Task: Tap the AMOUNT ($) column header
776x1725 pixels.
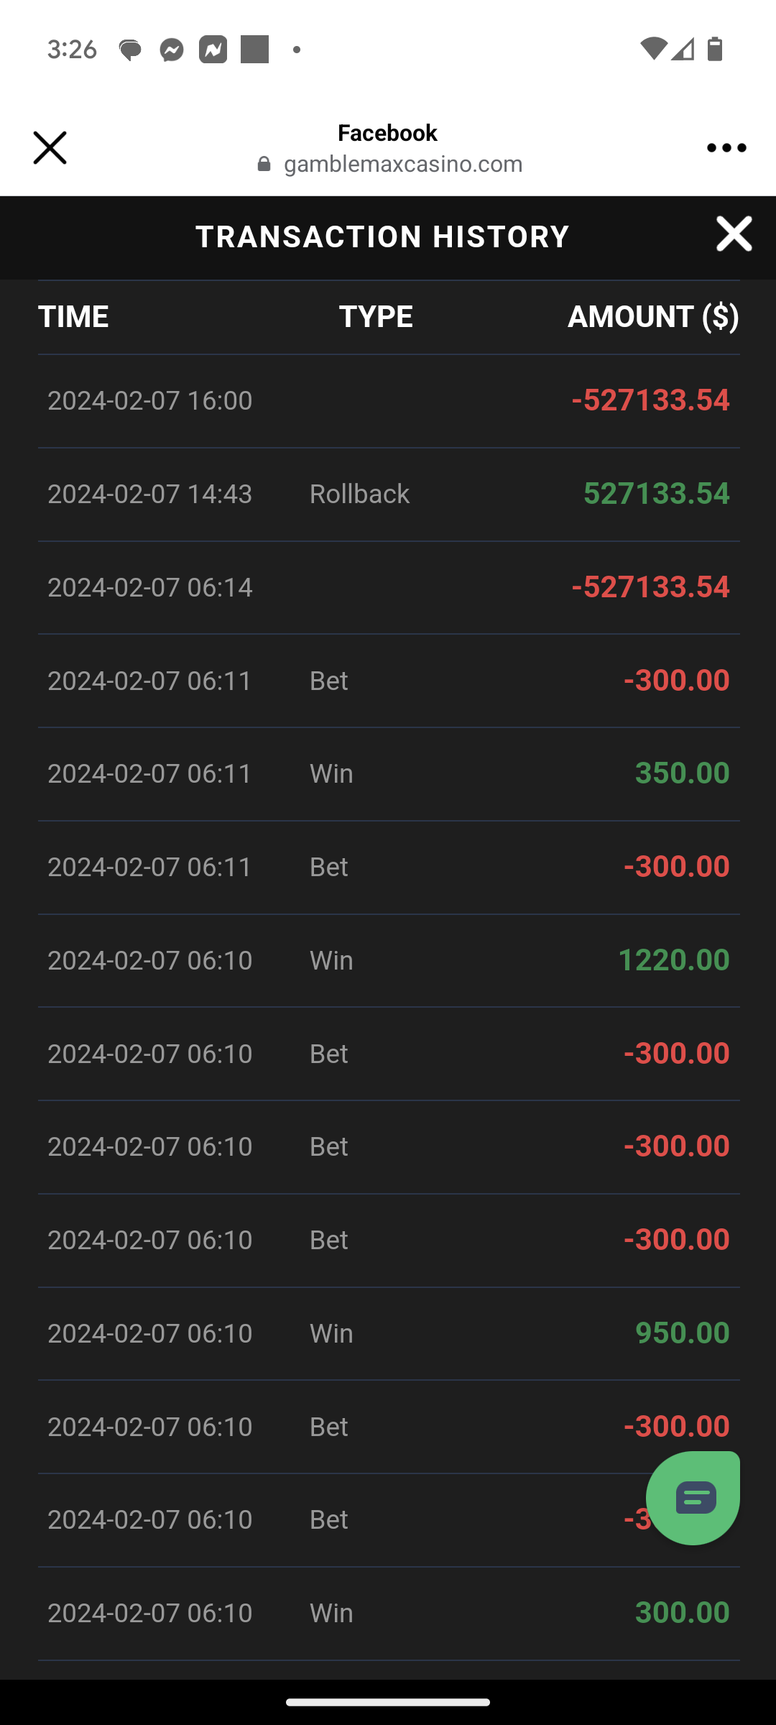Action: (653, 317)
